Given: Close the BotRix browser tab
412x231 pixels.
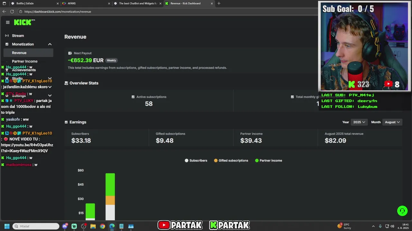Looking at the screenshot, I should click(58, 4).
